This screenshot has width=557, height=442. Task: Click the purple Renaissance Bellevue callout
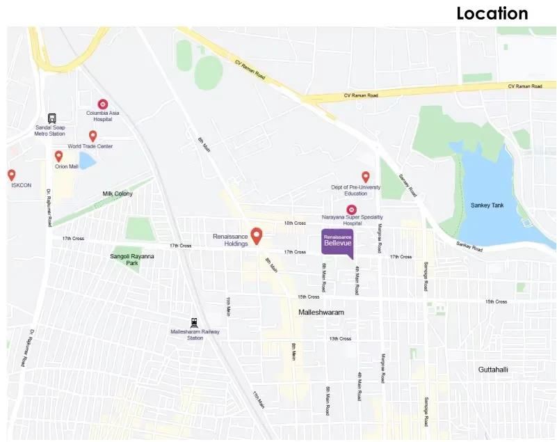pos(337,243)
